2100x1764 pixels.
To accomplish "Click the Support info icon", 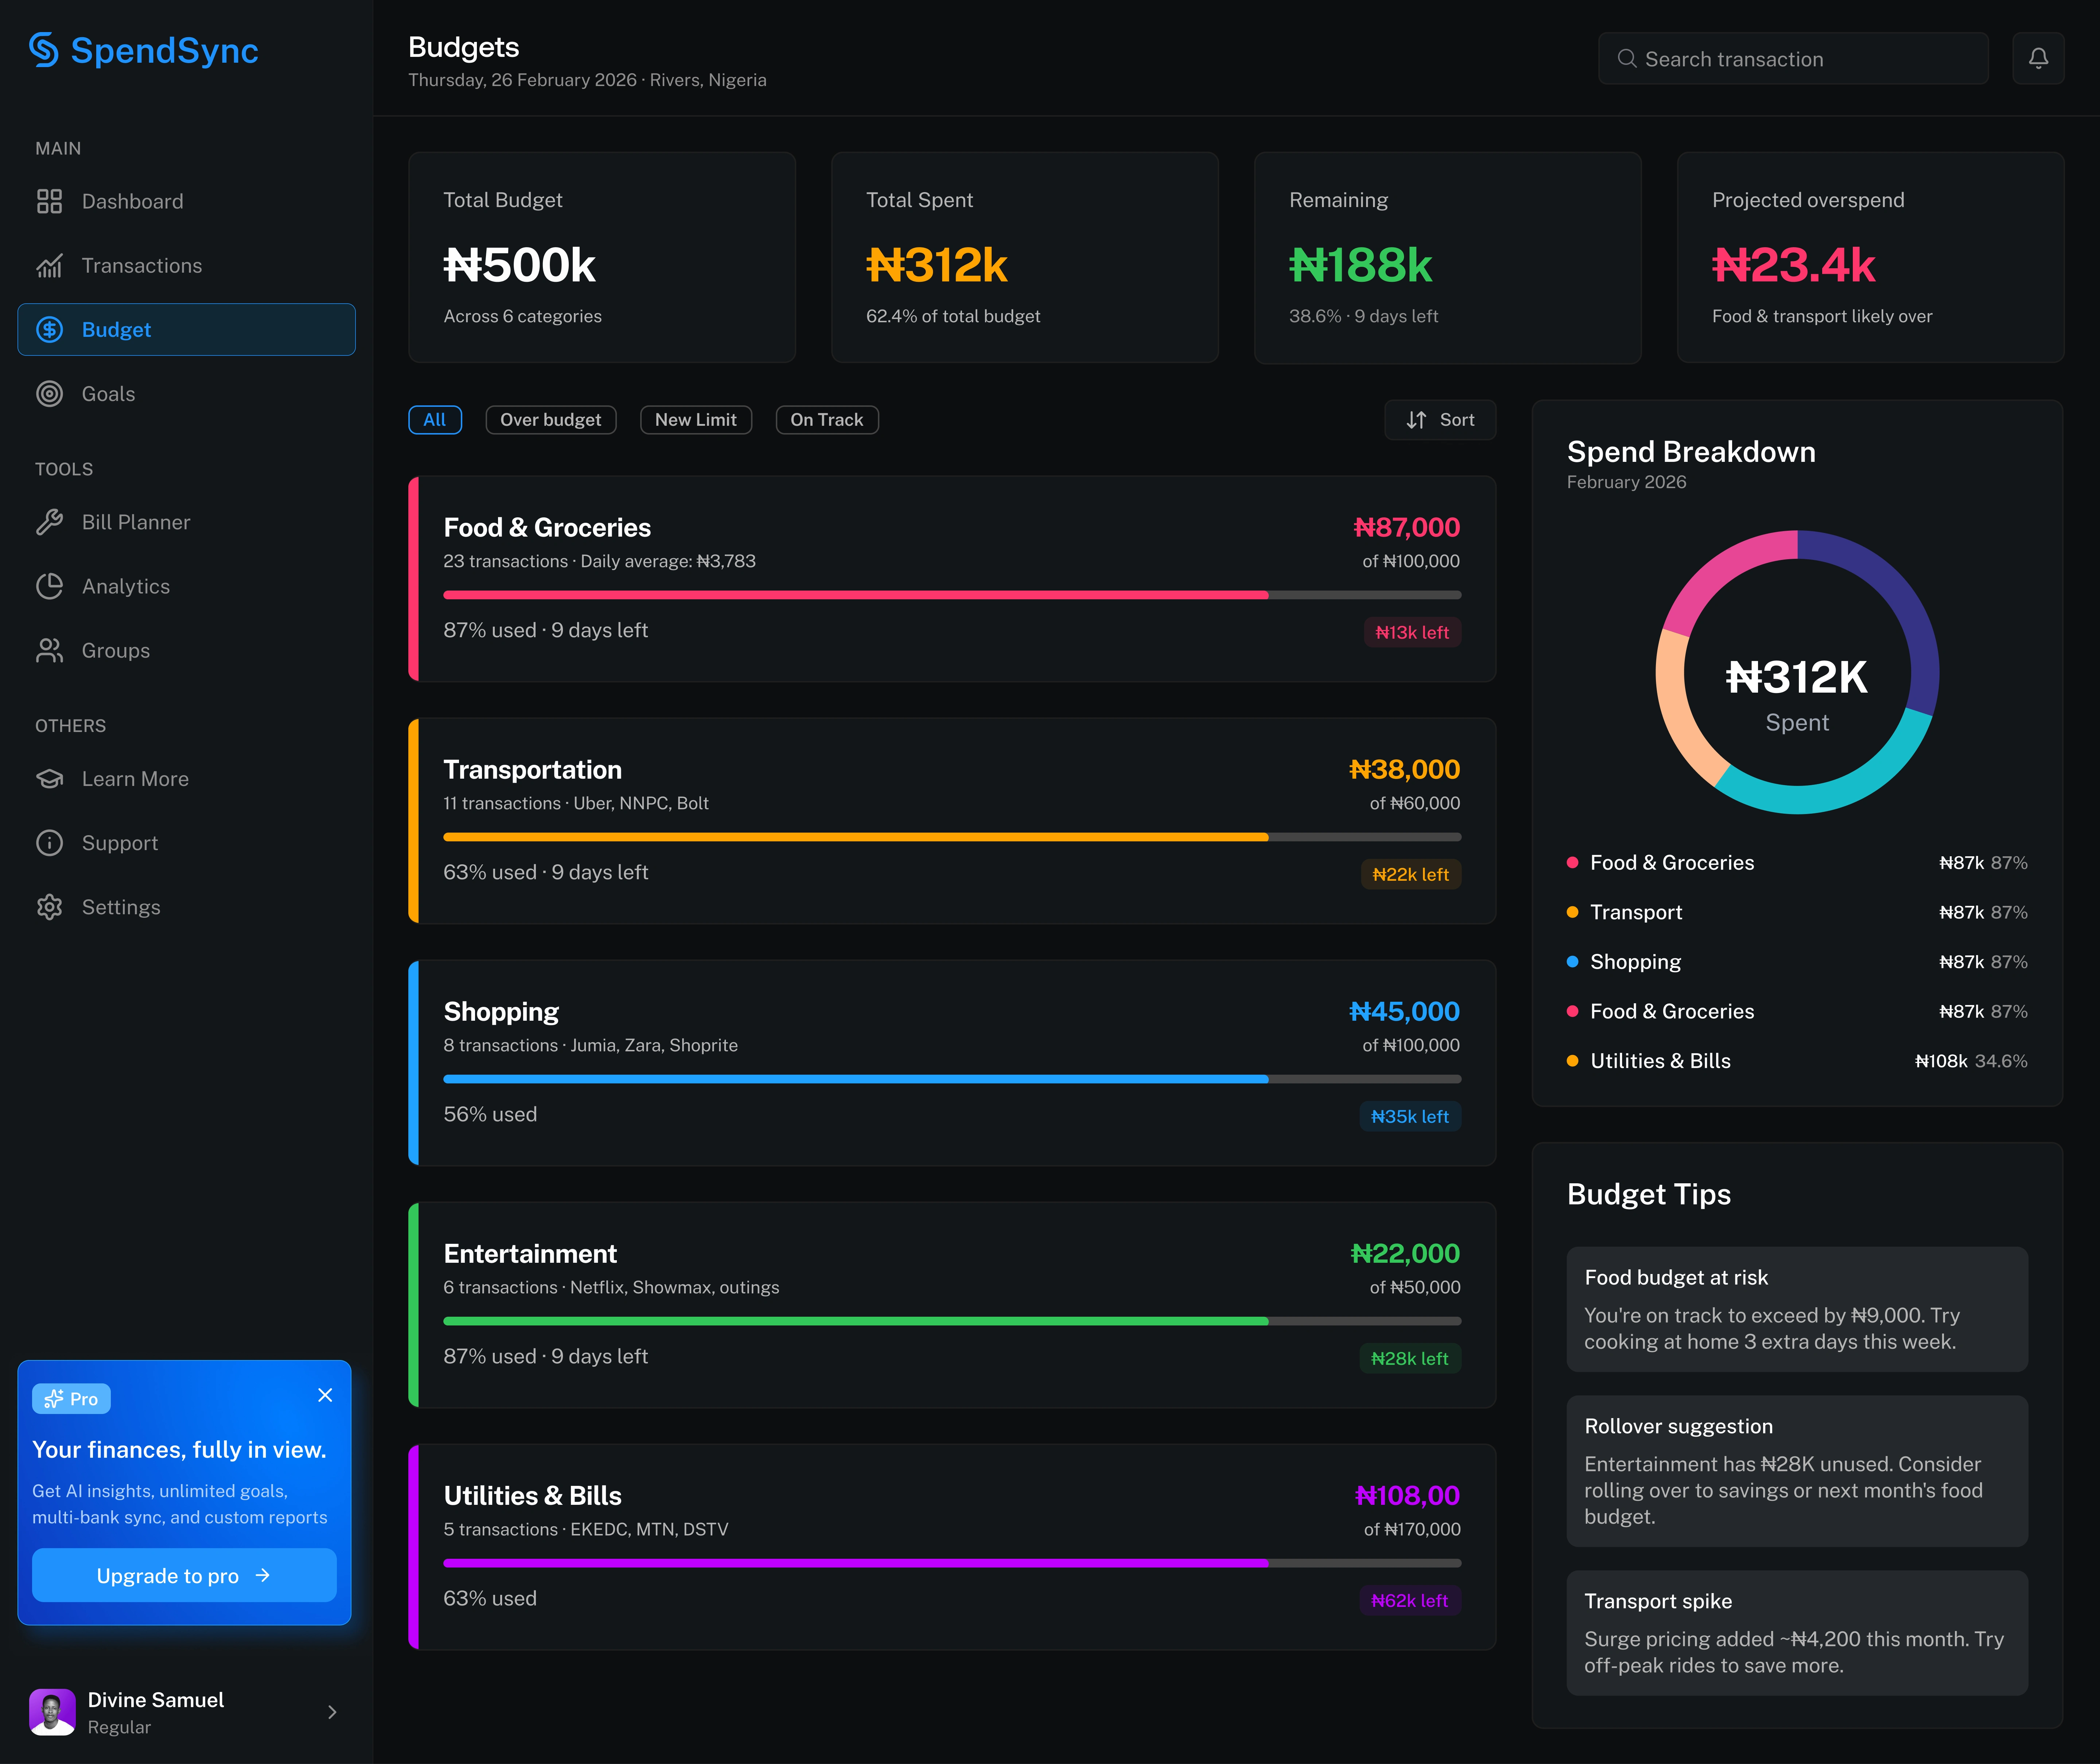I will [49, 843].
